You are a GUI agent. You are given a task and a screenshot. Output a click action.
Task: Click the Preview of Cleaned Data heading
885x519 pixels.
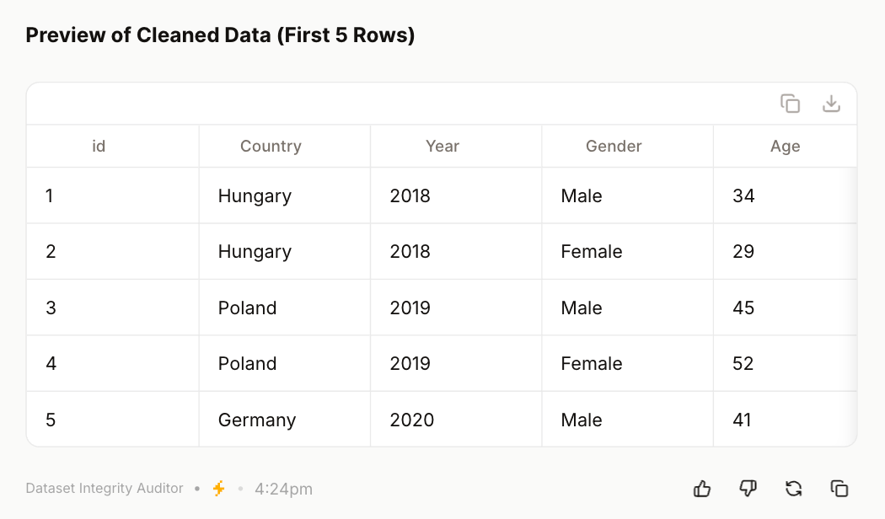pos(220,35)
